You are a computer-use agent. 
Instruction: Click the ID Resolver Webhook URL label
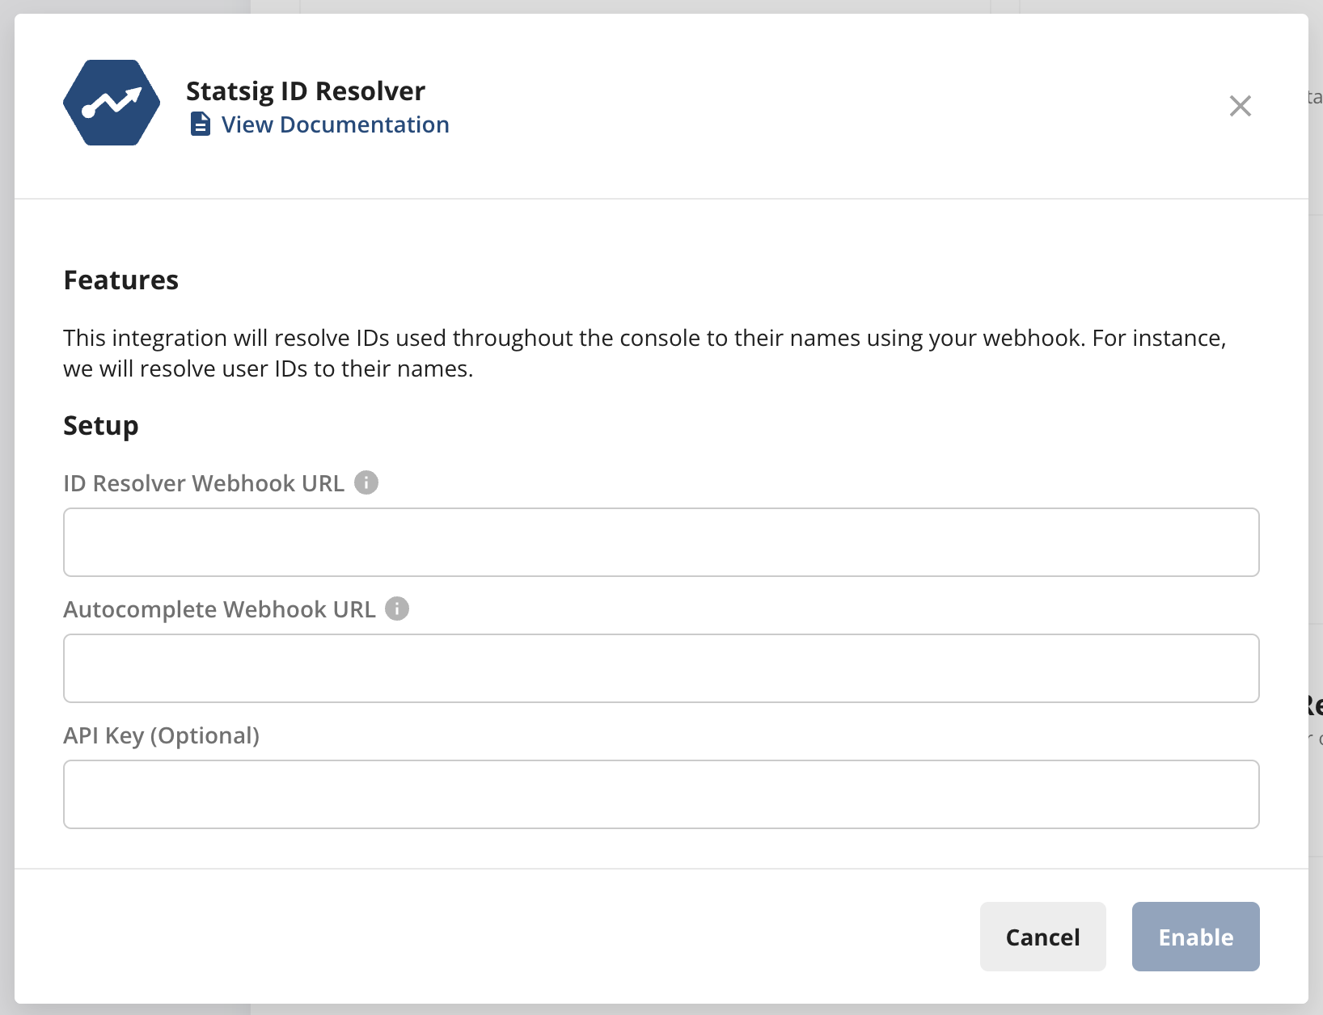click(x=205, y=482)
